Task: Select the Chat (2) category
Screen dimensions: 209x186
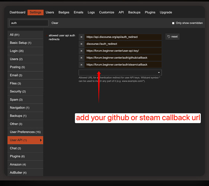Action: pyautogui.click(x=25, y=148)
